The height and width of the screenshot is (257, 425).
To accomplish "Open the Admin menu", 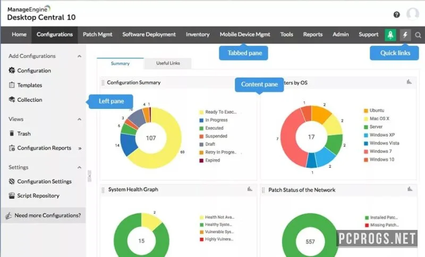I will [x=341, y=35].
